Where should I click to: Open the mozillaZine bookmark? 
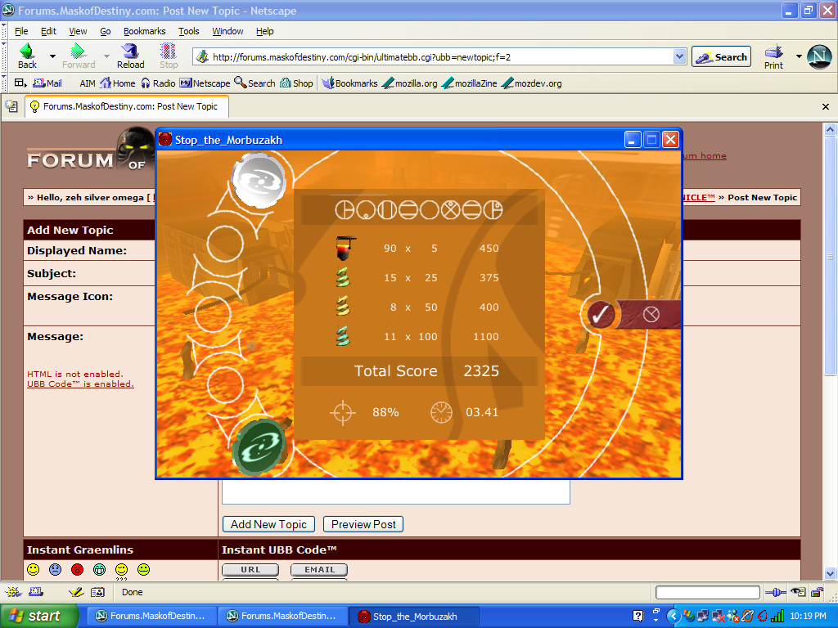470,83
